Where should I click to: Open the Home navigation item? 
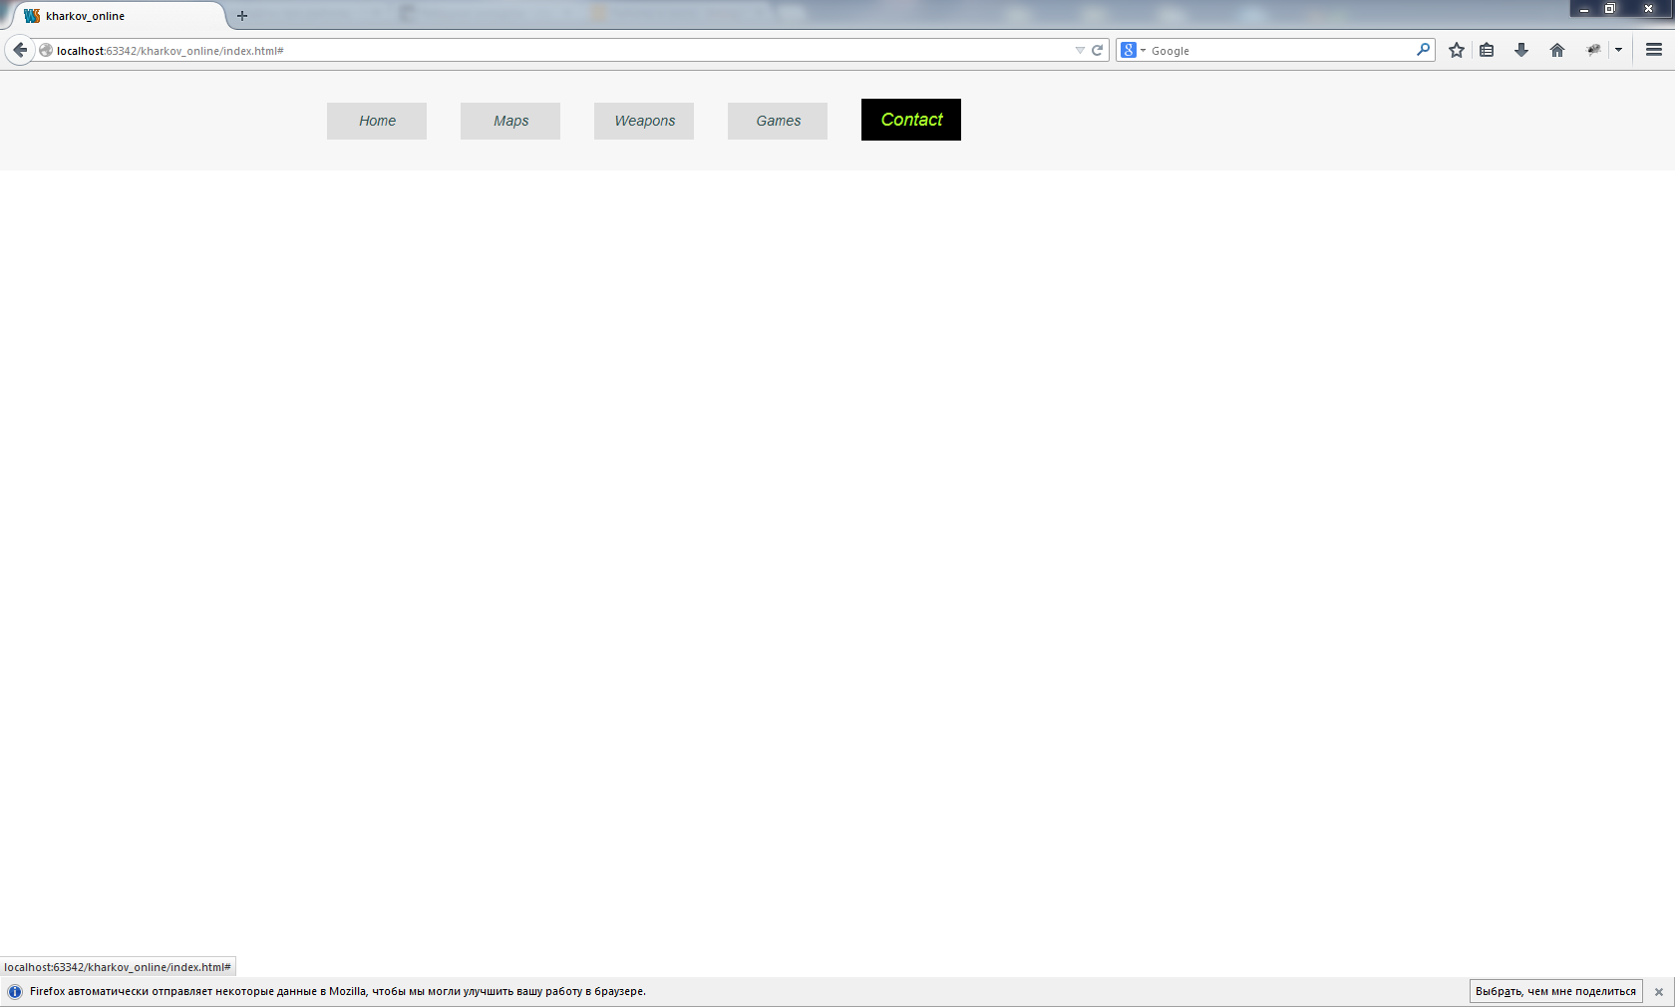[x=377, y=121]
